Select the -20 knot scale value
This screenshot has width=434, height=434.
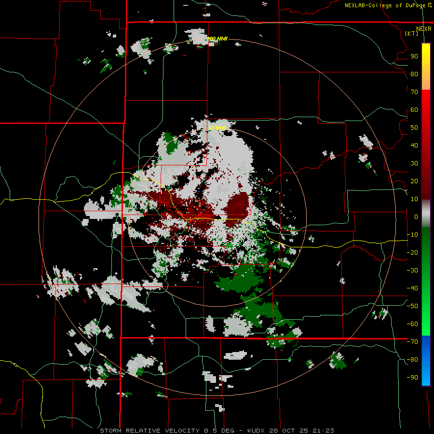412,253
